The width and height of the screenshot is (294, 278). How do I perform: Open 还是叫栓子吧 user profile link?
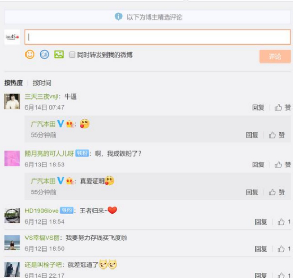[x=43, y=265]
